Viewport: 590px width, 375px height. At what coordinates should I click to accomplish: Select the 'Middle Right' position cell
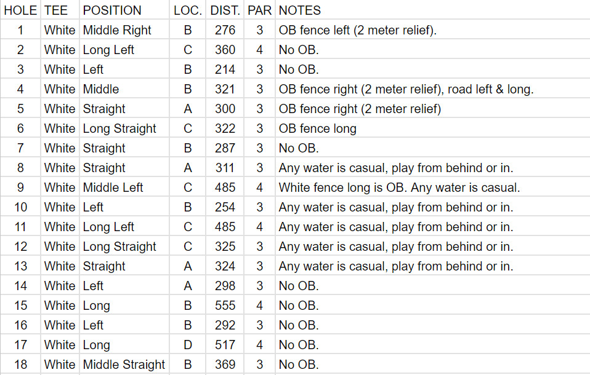(124, 30)
